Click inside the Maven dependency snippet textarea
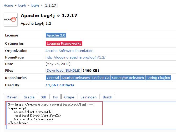The image size is (176, 132). 91,115
